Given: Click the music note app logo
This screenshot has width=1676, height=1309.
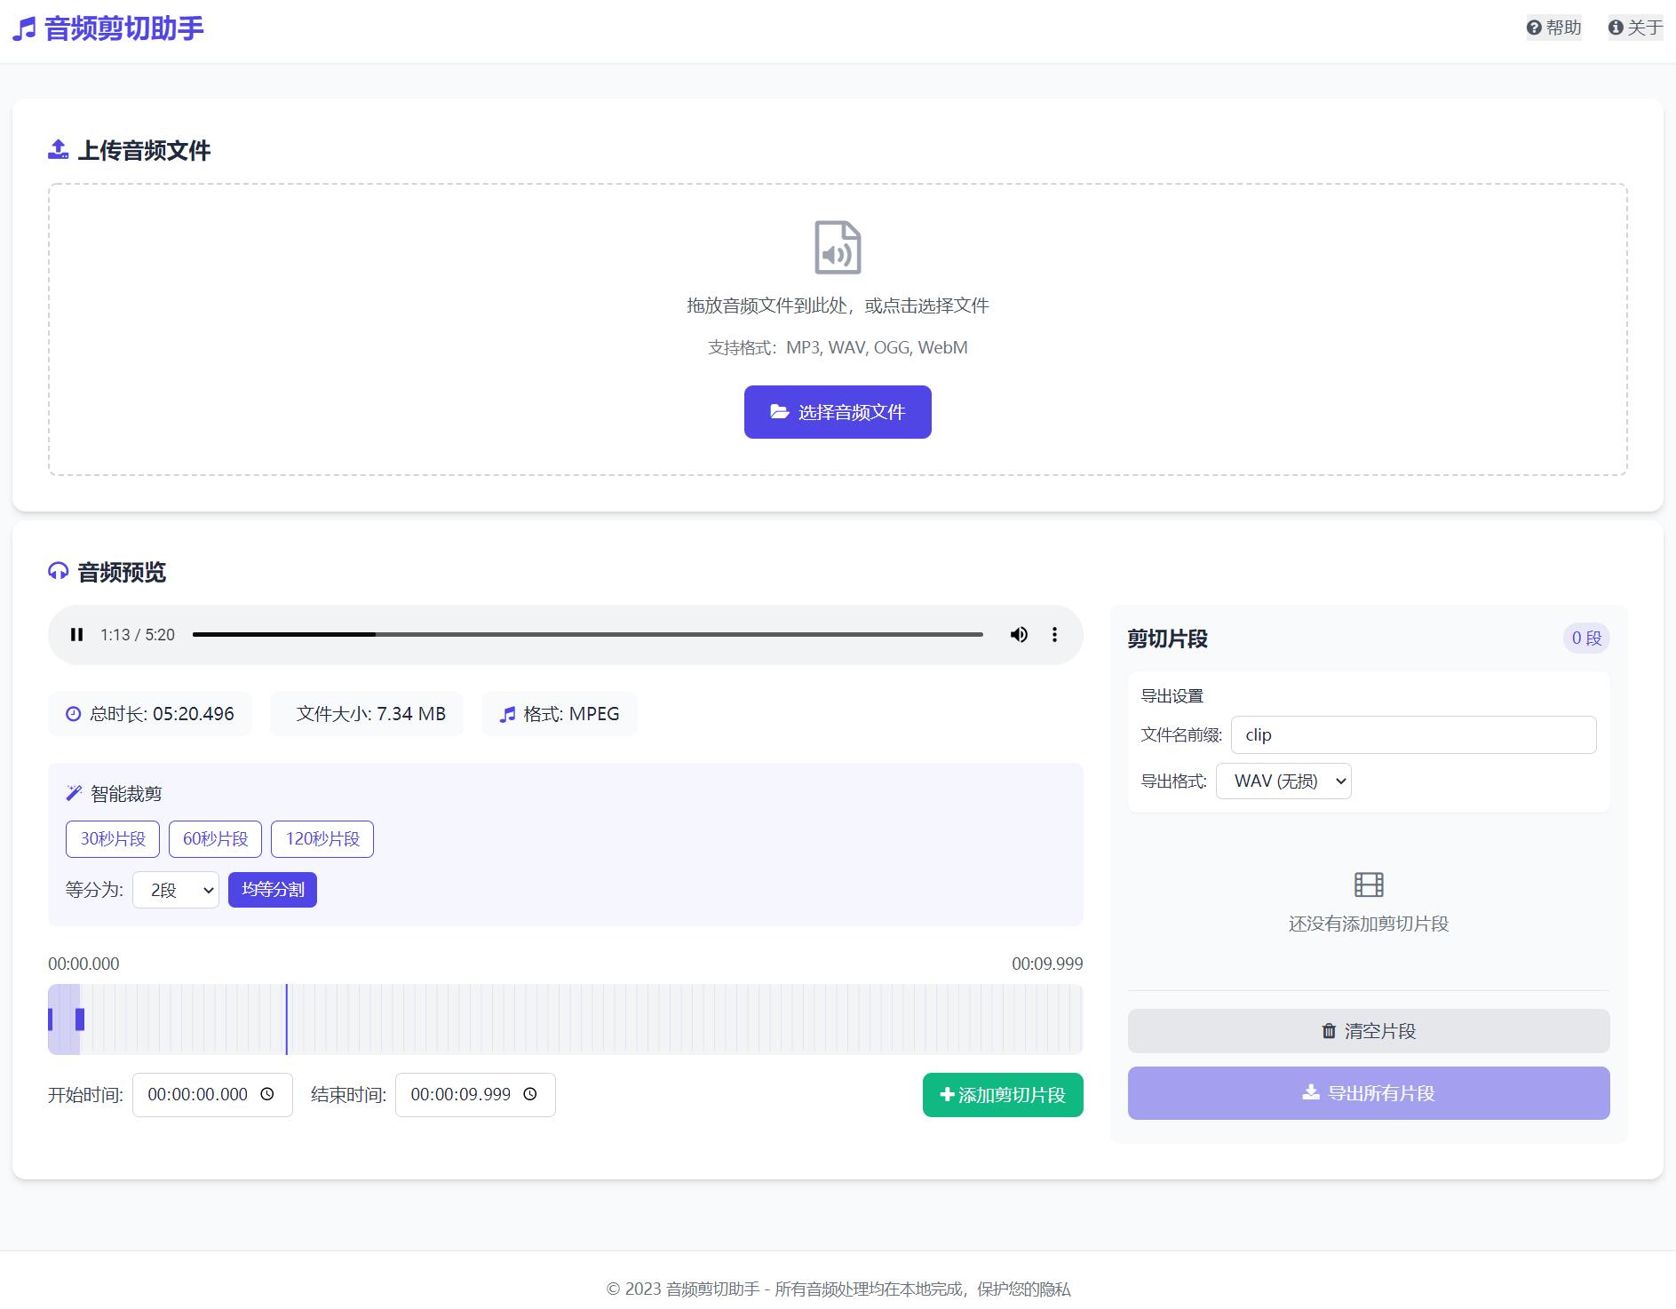Looking at the screenshot, I should click(x=25, y=29).
